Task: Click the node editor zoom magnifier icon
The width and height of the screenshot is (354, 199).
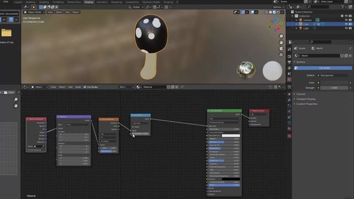Action: [x=16, y=99]
